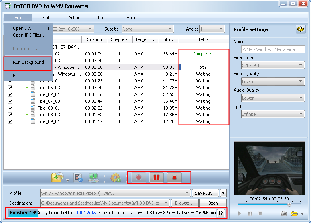
Task: Click file icon of Title_09_01
Action: (33, 121)
